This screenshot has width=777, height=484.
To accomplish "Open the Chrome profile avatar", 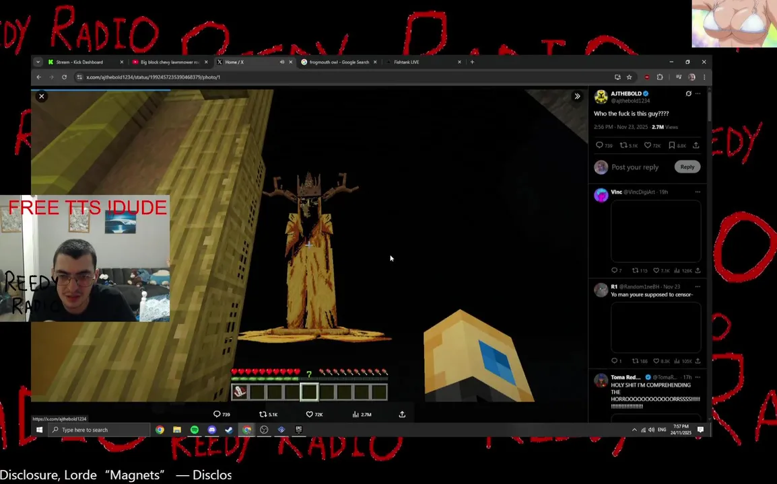I will point(691,77).
